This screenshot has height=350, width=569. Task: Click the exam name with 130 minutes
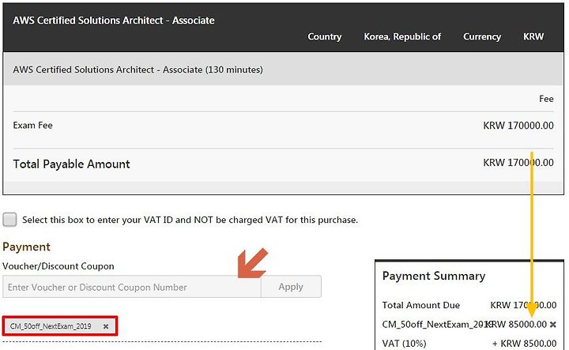[138, 70]
